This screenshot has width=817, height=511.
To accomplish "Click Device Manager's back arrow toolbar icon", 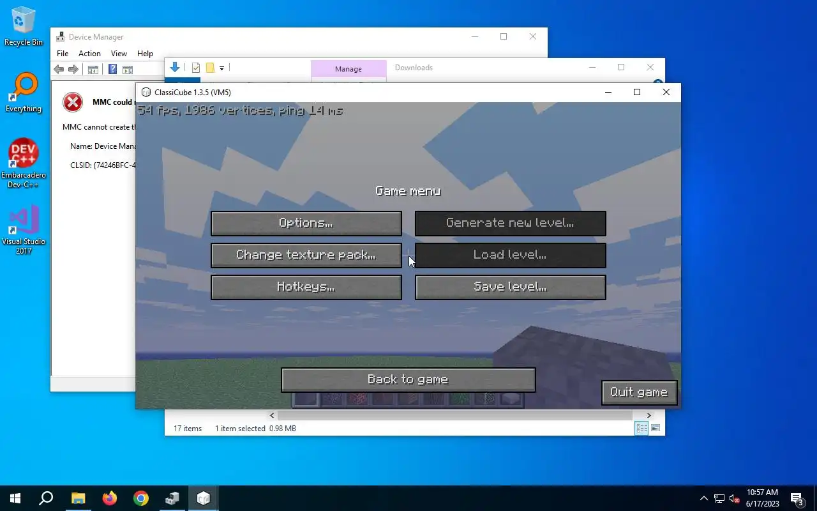I will click(59, 70).
